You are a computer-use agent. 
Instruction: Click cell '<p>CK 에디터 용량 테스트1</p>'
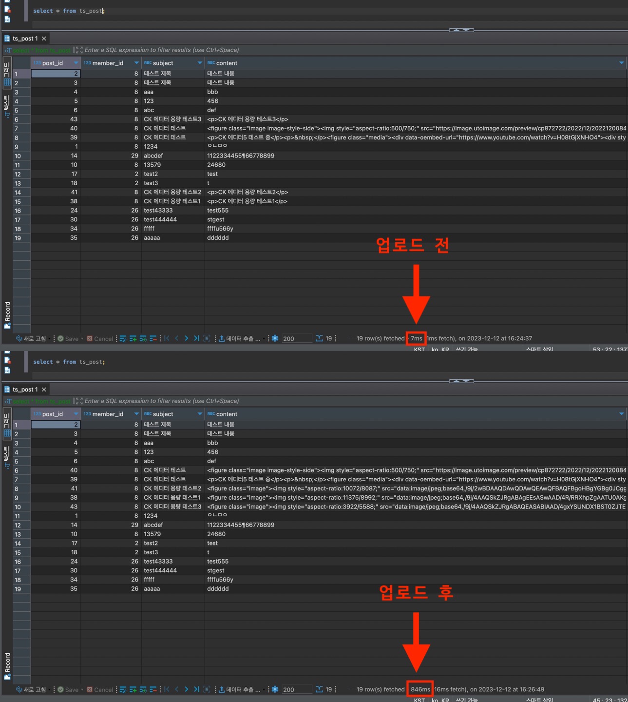(415, 201)
